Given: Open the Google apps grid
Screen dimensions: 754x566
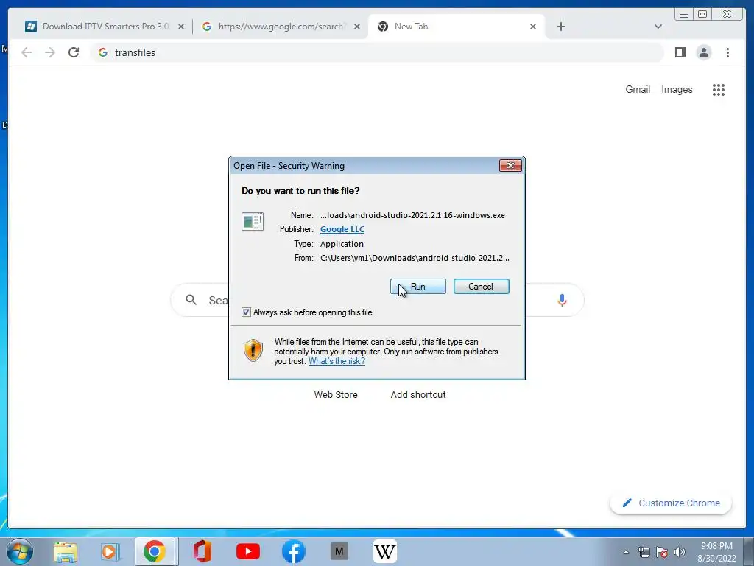Looking at the screenshot, I should click(719, 89).
